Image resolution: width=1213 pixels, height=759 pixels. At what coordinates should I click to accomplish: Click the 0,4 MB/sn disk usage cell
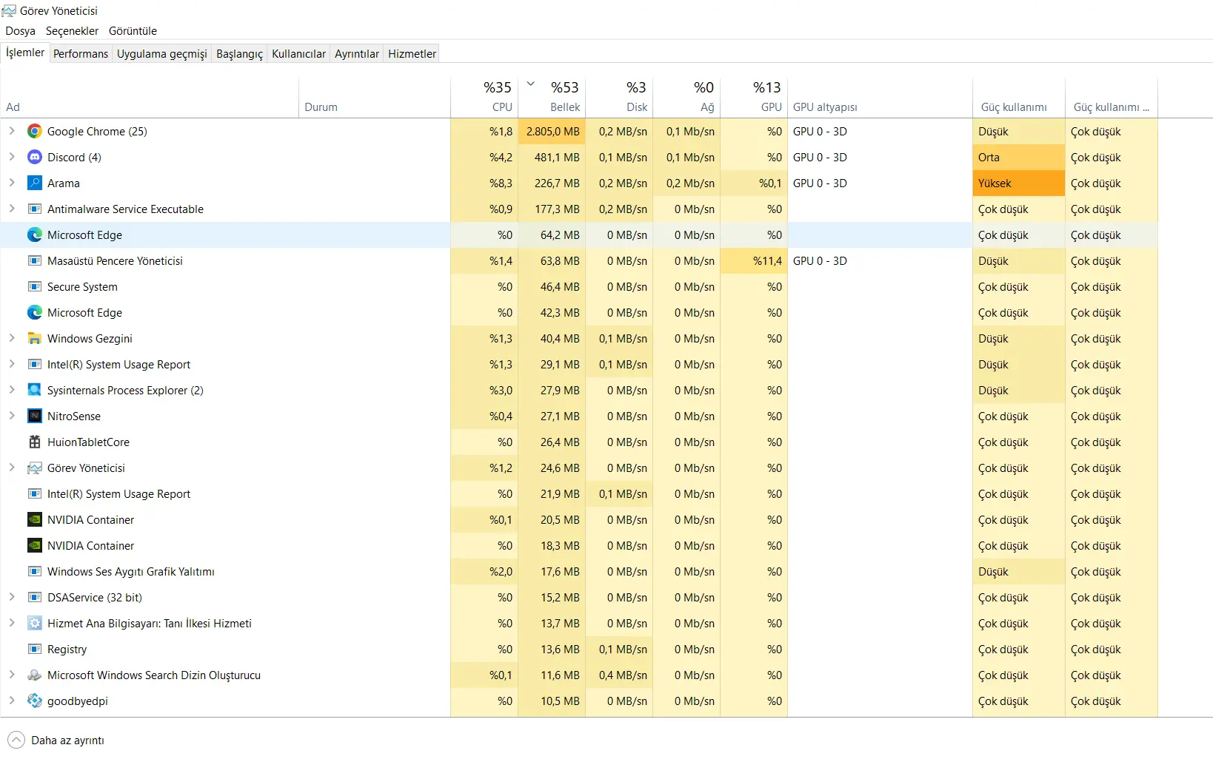pos(619,675)
